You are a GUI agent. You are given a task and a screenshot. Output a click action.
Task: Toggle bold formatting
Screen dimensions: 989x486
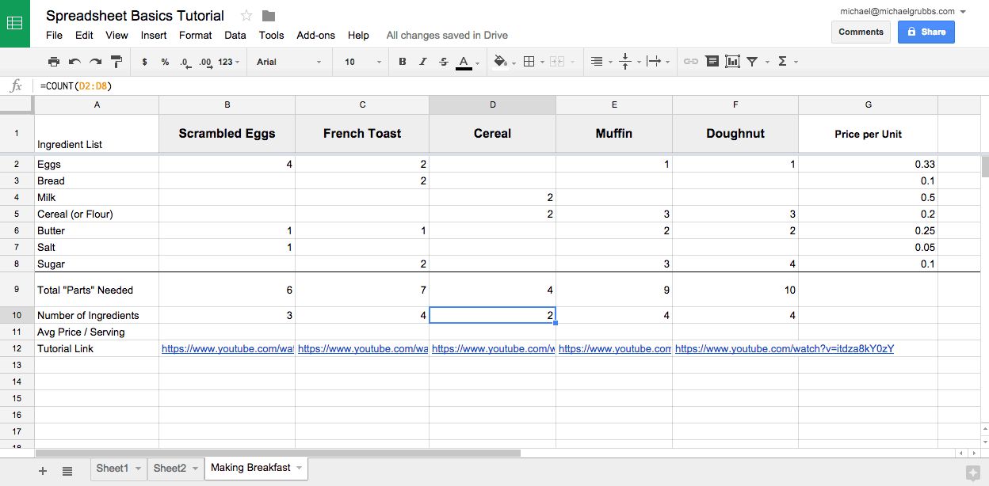coord(403,62)
